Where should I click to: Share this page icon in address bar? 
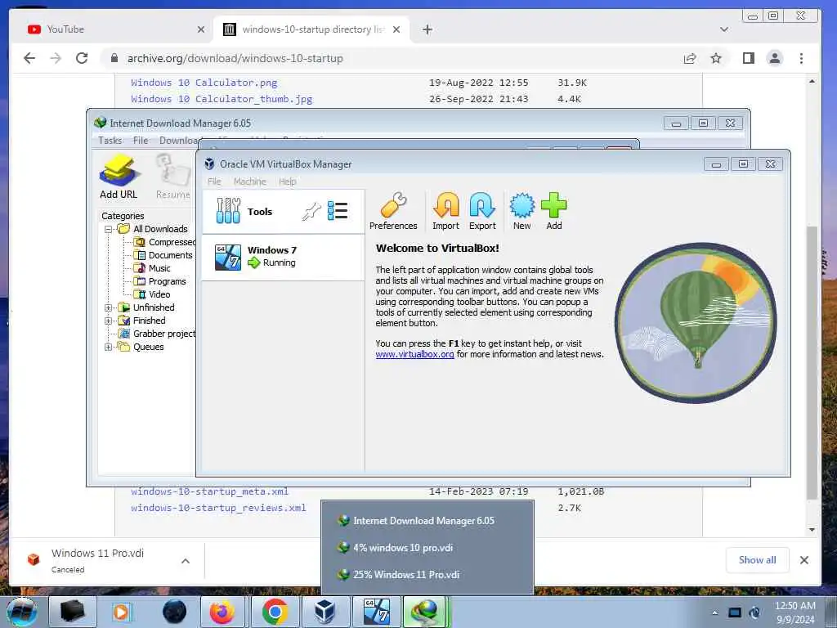pyautogui.click(x=690, y=58)
